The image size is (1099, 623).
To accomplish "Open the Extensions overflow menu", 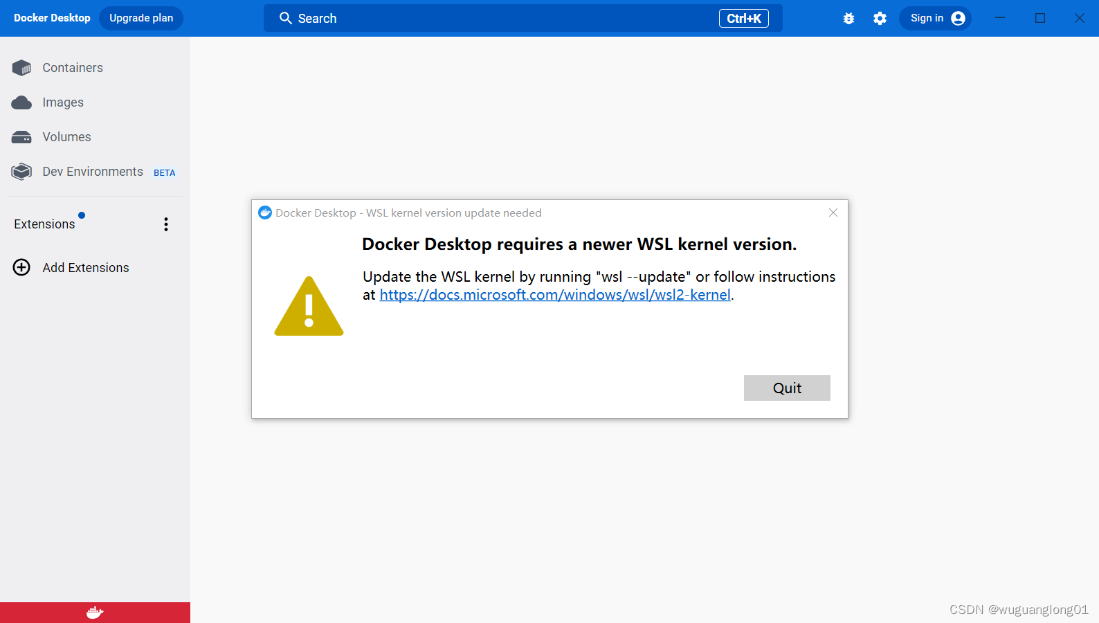I will 165,224.
